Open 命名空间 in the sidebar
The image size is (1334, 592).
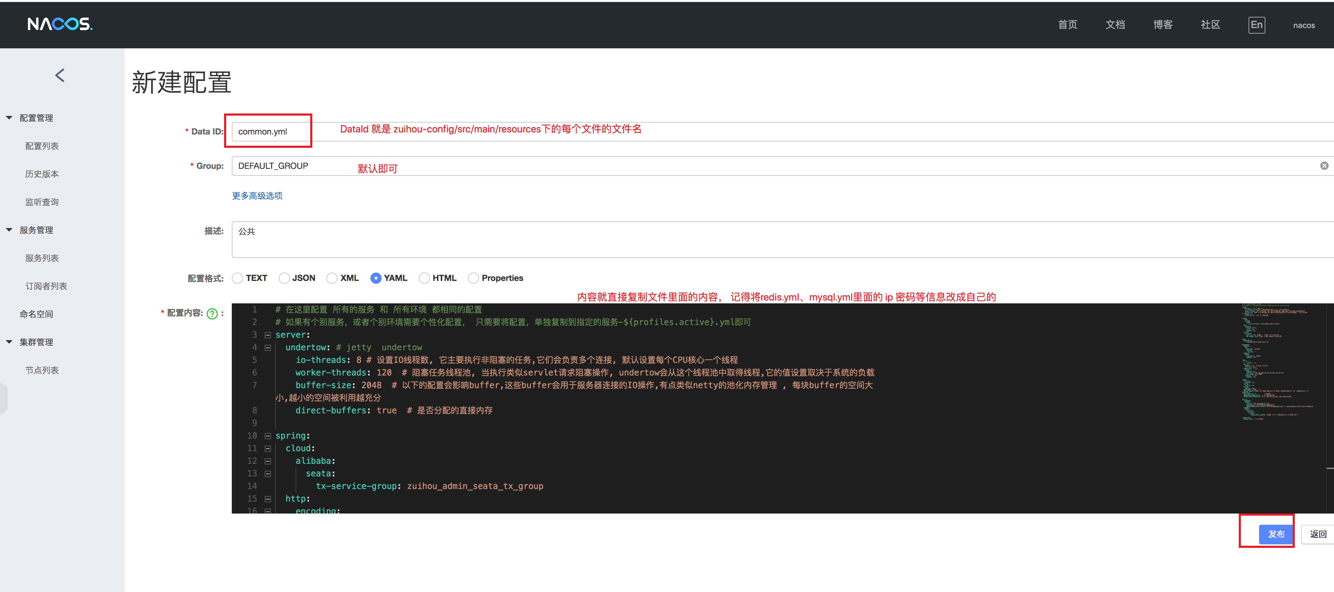tap(36, 314)
